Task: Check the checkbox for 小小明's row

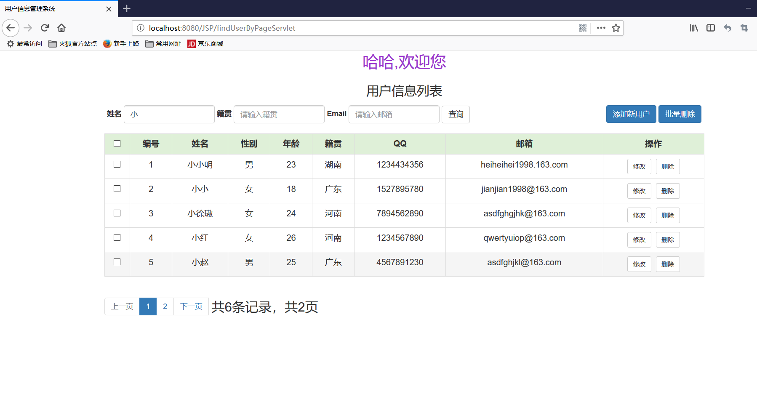Action: click(x=117, y=165)
